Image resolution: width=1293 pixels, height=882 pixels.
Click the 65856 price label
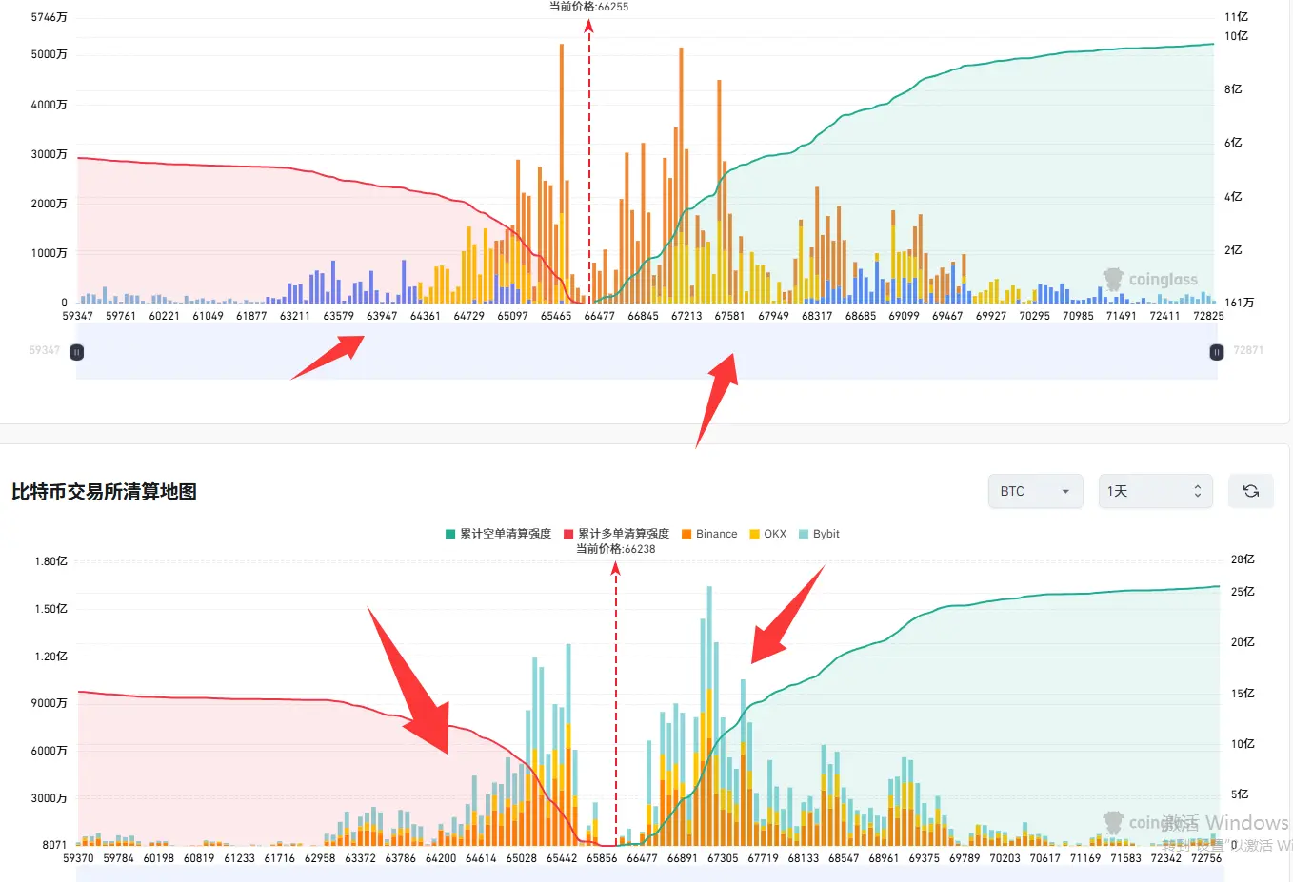(x=602, y=858)
